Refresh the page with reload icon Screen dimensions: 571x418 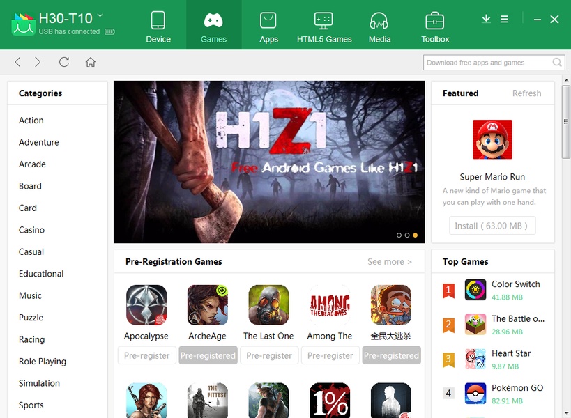tap(64, 62)
